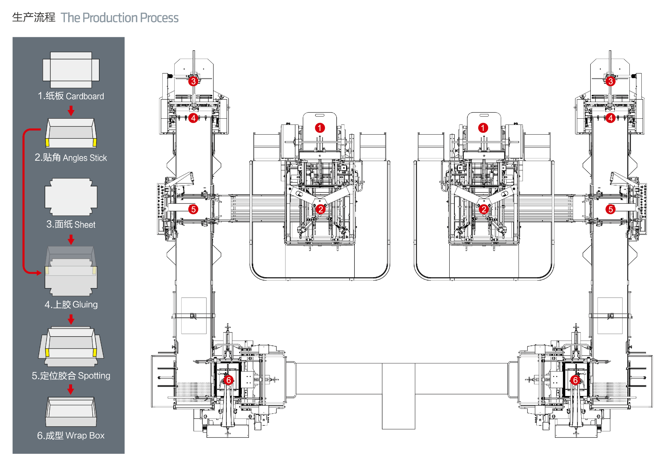
Task: Click the Angles Stick box illustration
Action: tap(71, 133)
